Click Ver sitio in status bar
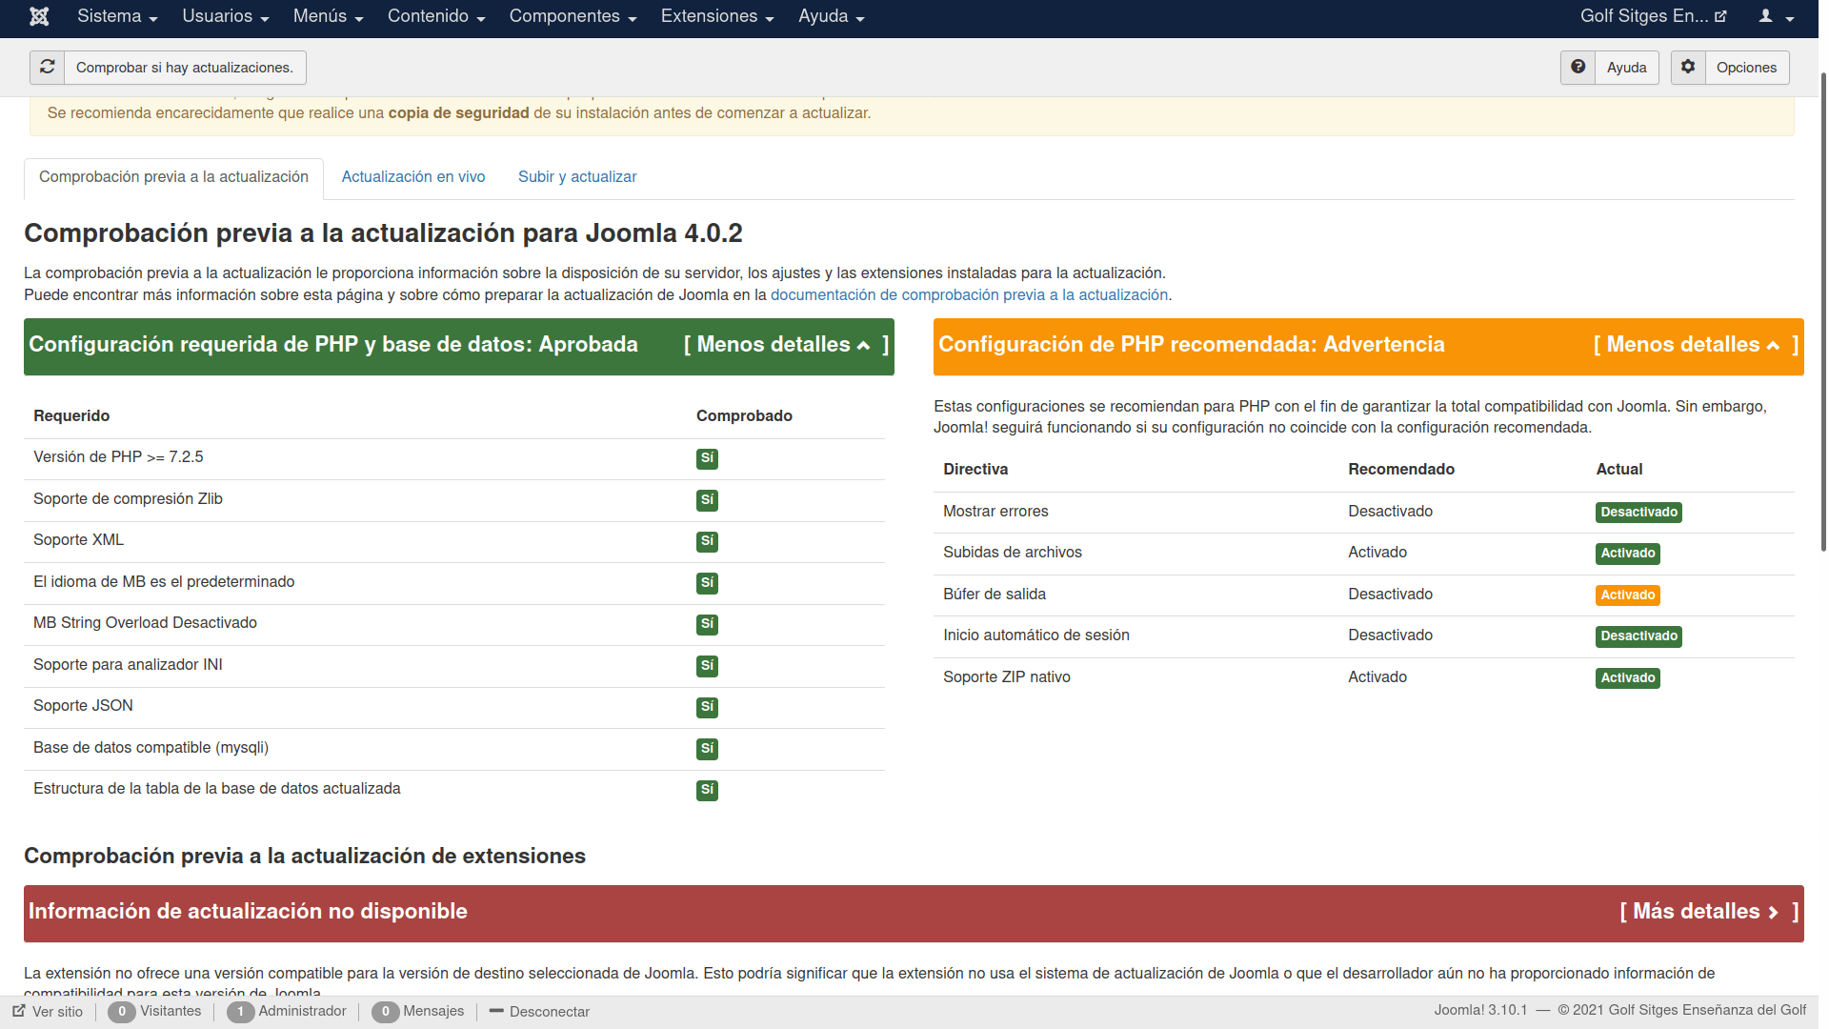 pyautogui.click(x=48, y=1012)
